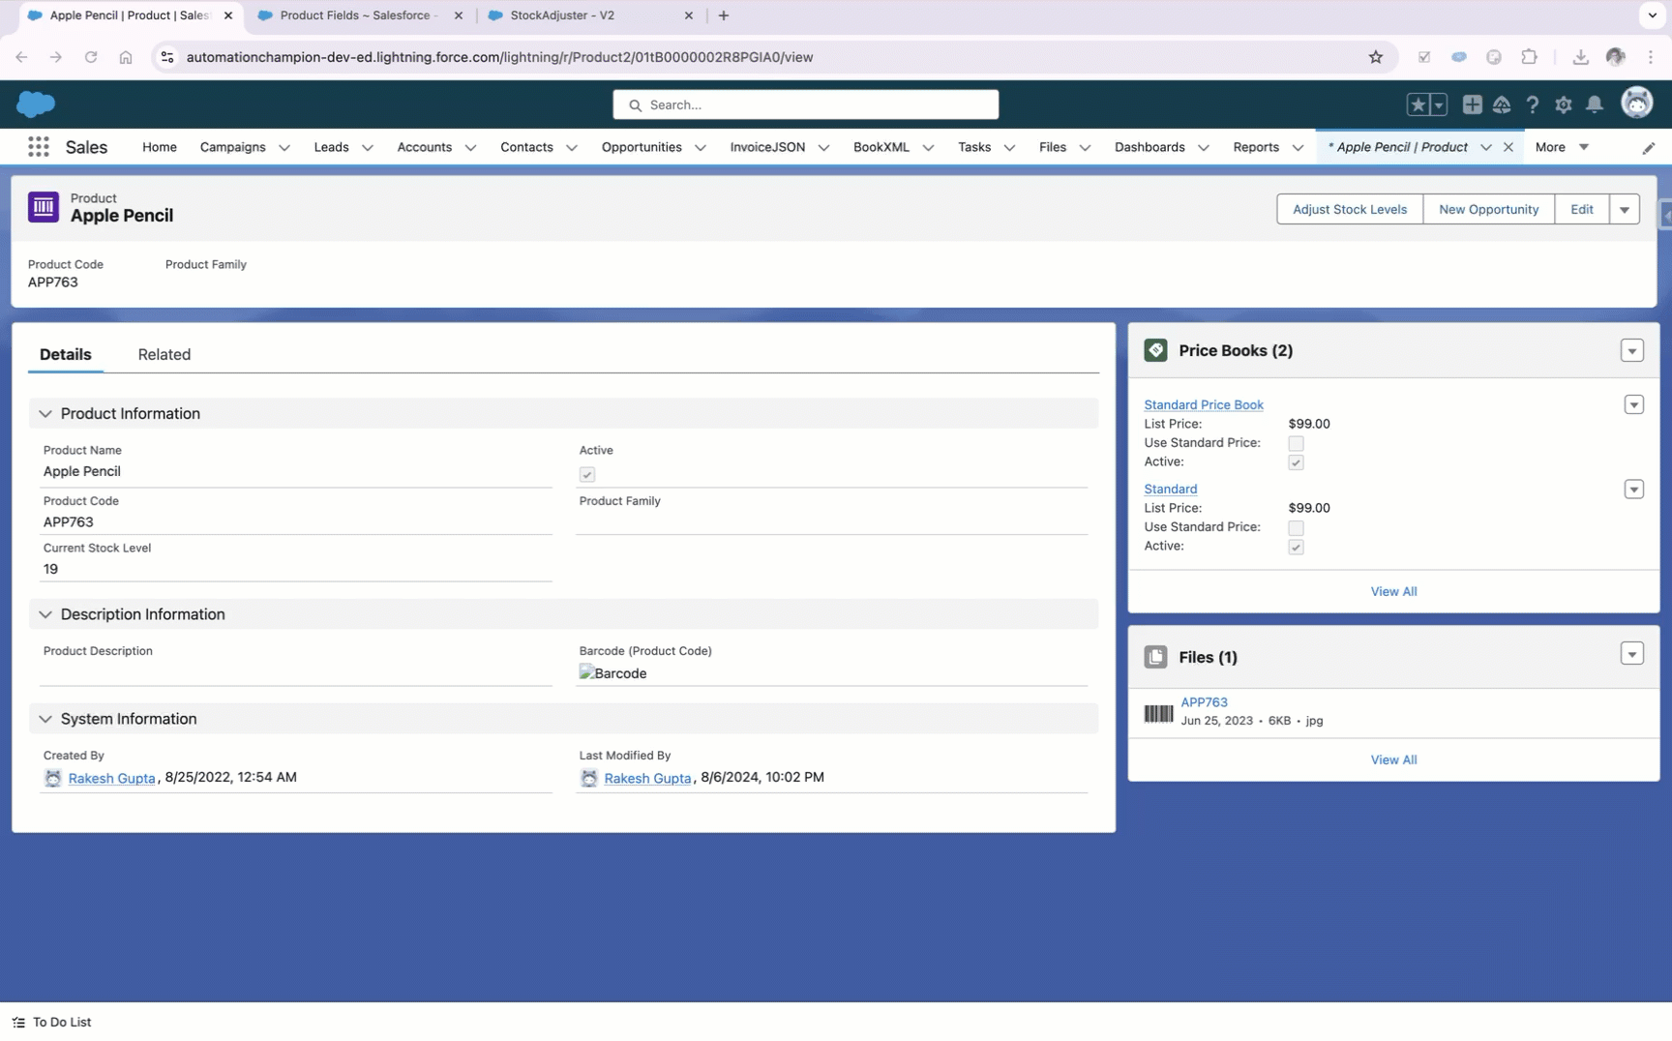Collapse the Description Information section
1672x1041 pixels.
(x=45, y=614)
